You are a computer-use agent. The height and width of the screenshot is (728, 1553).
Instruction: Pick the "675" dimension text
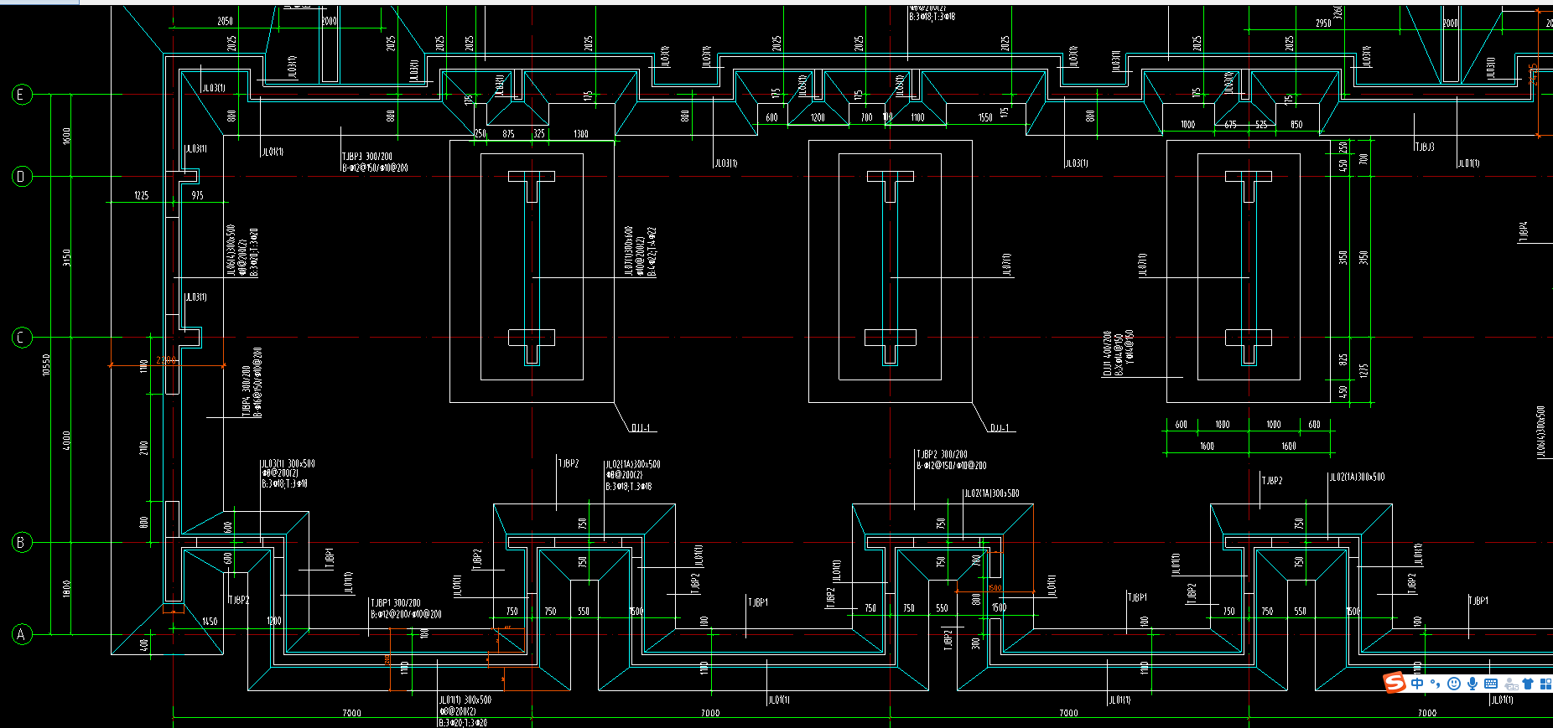coord(1230,125)
